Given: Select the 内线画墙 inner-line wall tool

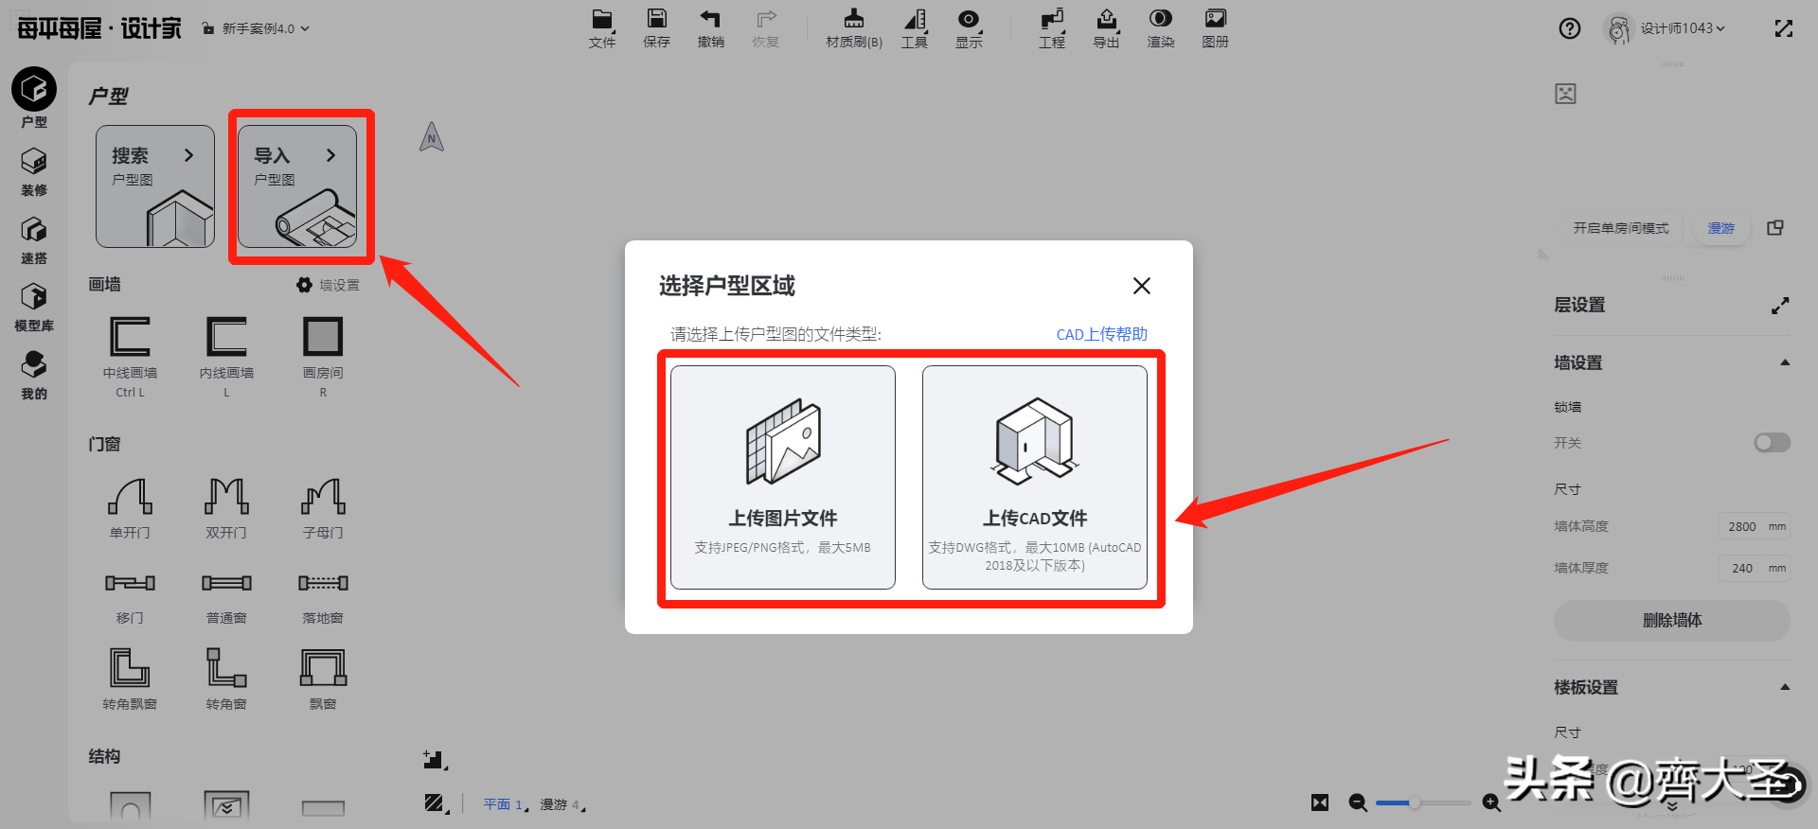Looking at the screenshot, I should tap(226, 357).
